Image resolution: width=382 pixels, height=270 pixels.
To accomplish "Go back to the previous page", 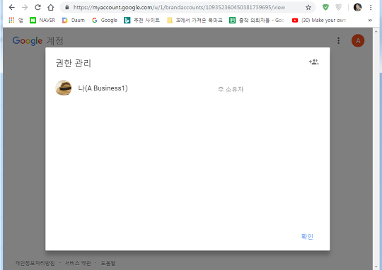I will pos(11,7).
